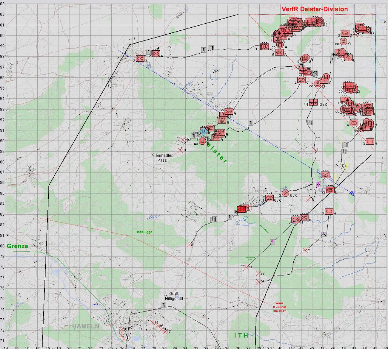This screenshot has height=349, width=388.
Task: Select the red unit labeled 6 A
Action: tap(279, 52)
